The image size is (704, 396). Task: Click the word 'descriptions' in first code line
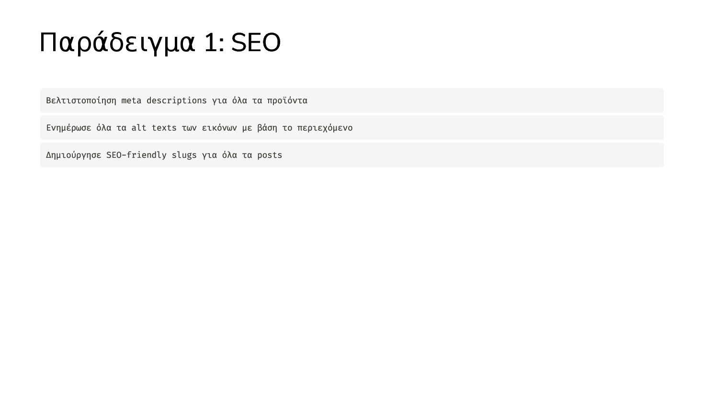[176, 100]
